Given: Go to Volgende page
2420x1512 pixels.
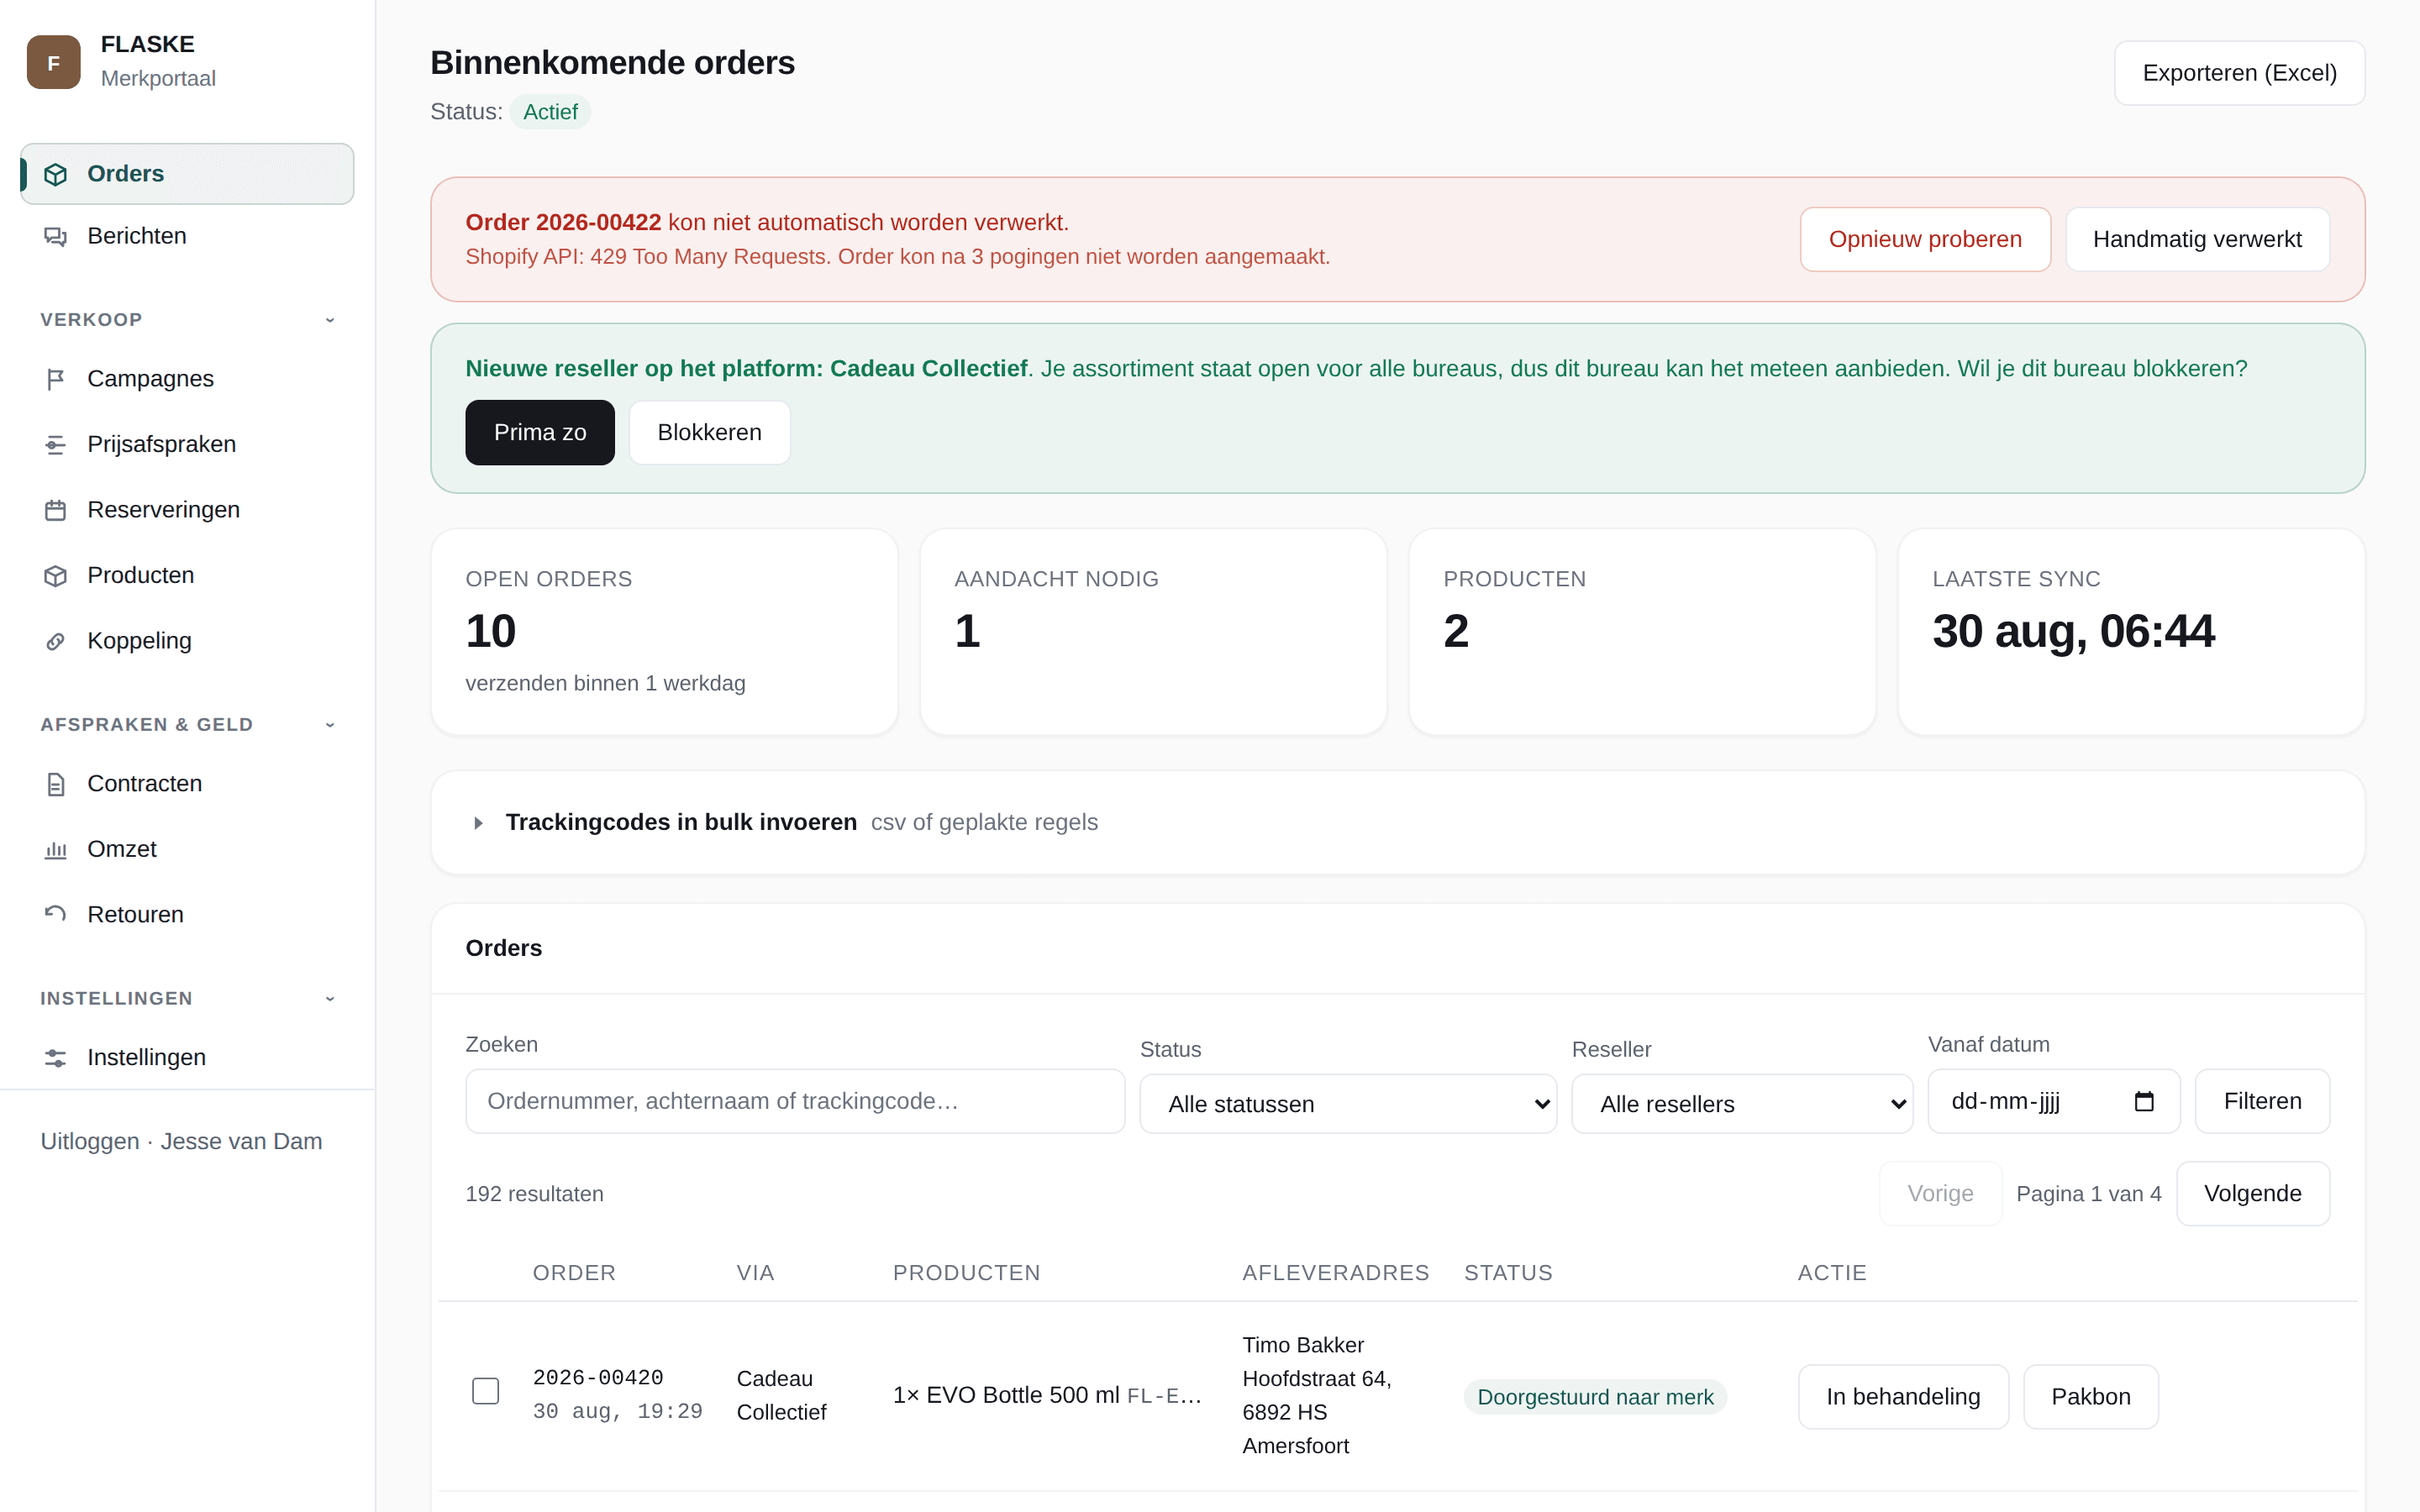Looking at the screenshot, I should click(x=2253, y=1193).
